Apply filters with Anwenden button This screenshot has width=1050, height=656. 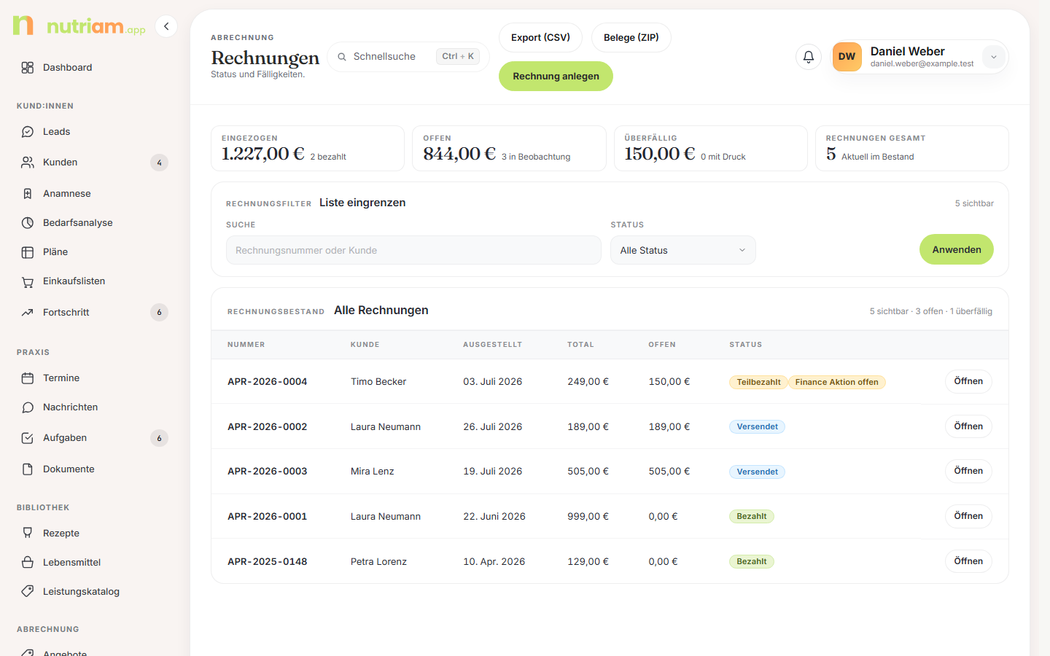click(957, 249)
